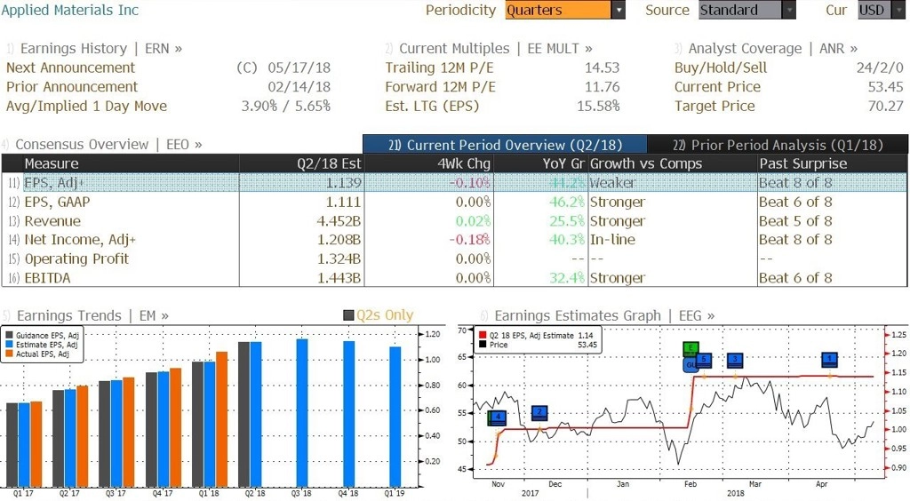Click the Q1 '18 actual orange bar
Viewport: 910px width, 501px height.
[221, 419]
